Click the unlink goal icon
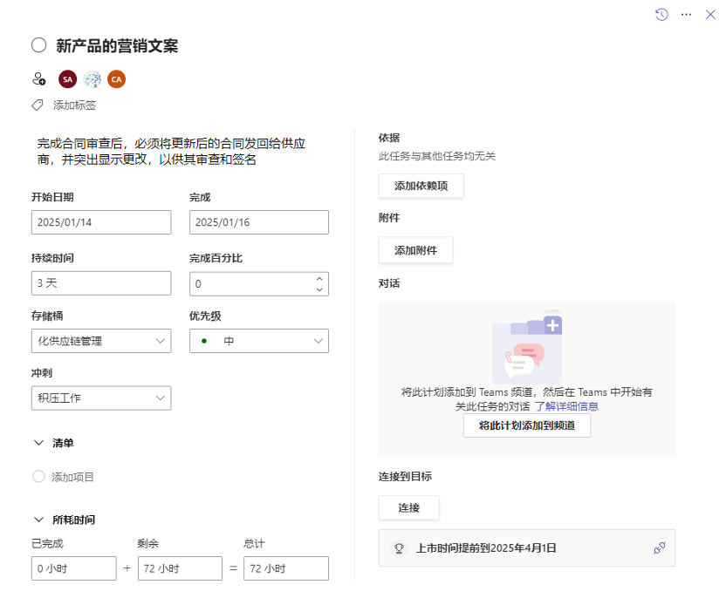This screenshot has height=605, width=726. tap(660, 548)
